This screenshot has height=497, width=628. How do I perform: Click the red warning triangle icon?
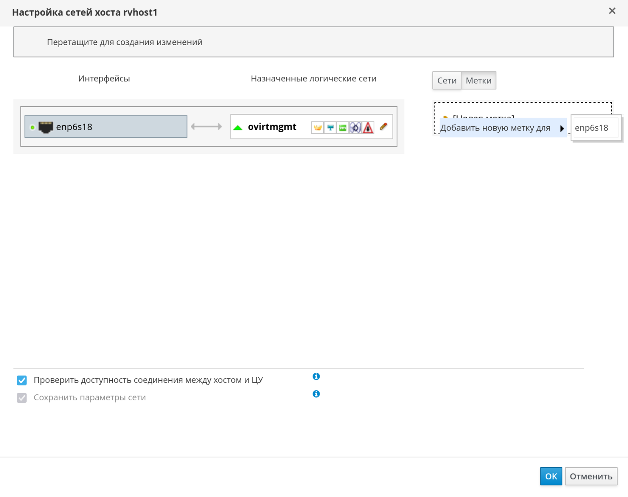tap(368, 127)
